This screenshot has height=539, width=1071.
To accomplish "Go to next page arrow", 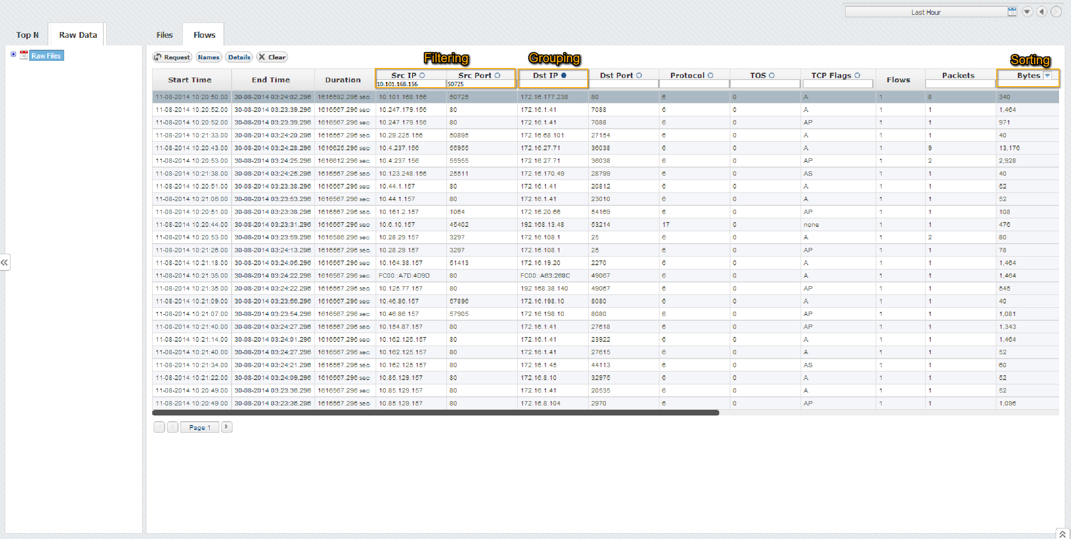I will tap(226, 427).
